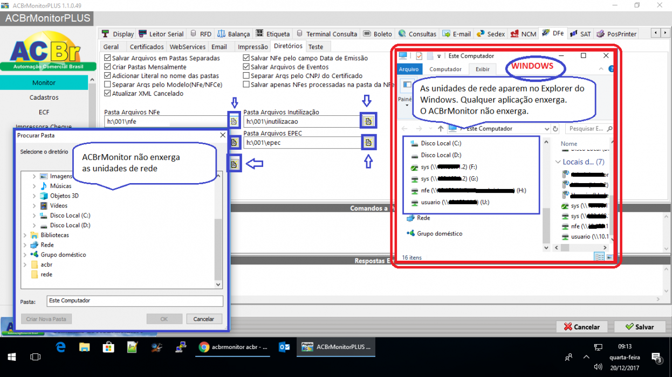Launch Microsoft Edge from the taskbar
The image size is (672, 377).
pyautogui.click(x=60, y=347)
